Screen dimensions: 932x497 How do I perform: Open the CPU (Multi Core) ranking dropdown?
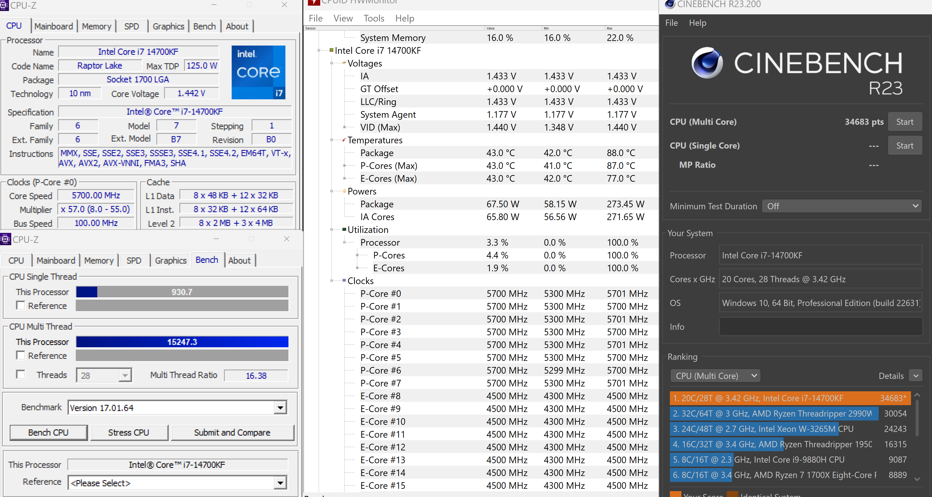715,375
